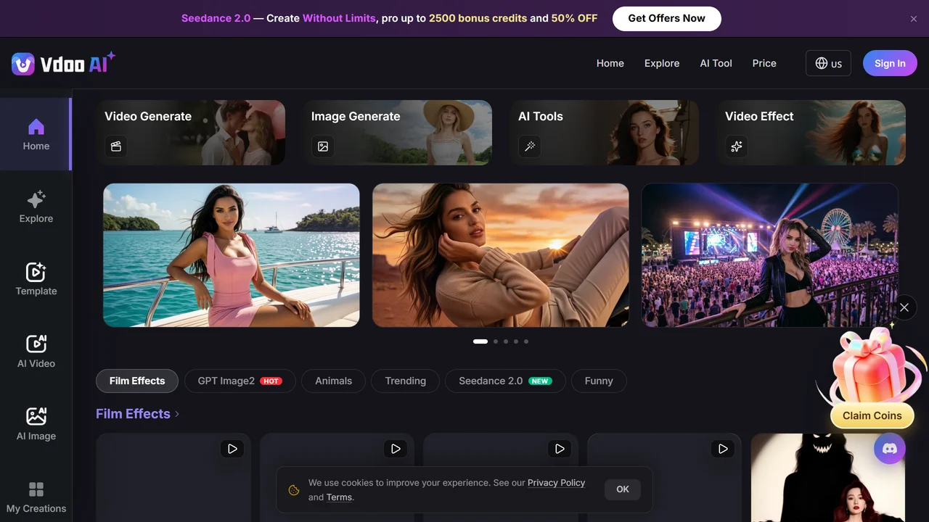Viewport: 929px width, 522px height.
Task: Click the Seedance 2.0 banner text
Action: (x=216, y=18)
